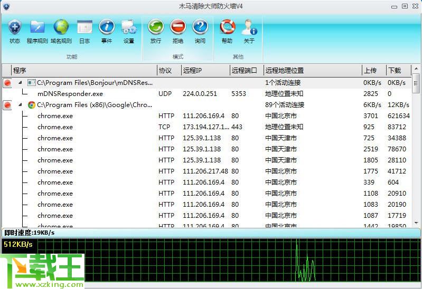Sort by 远程地理位置 column header
Viewport: 422px width, 289px height.
(x=313, y=71)
